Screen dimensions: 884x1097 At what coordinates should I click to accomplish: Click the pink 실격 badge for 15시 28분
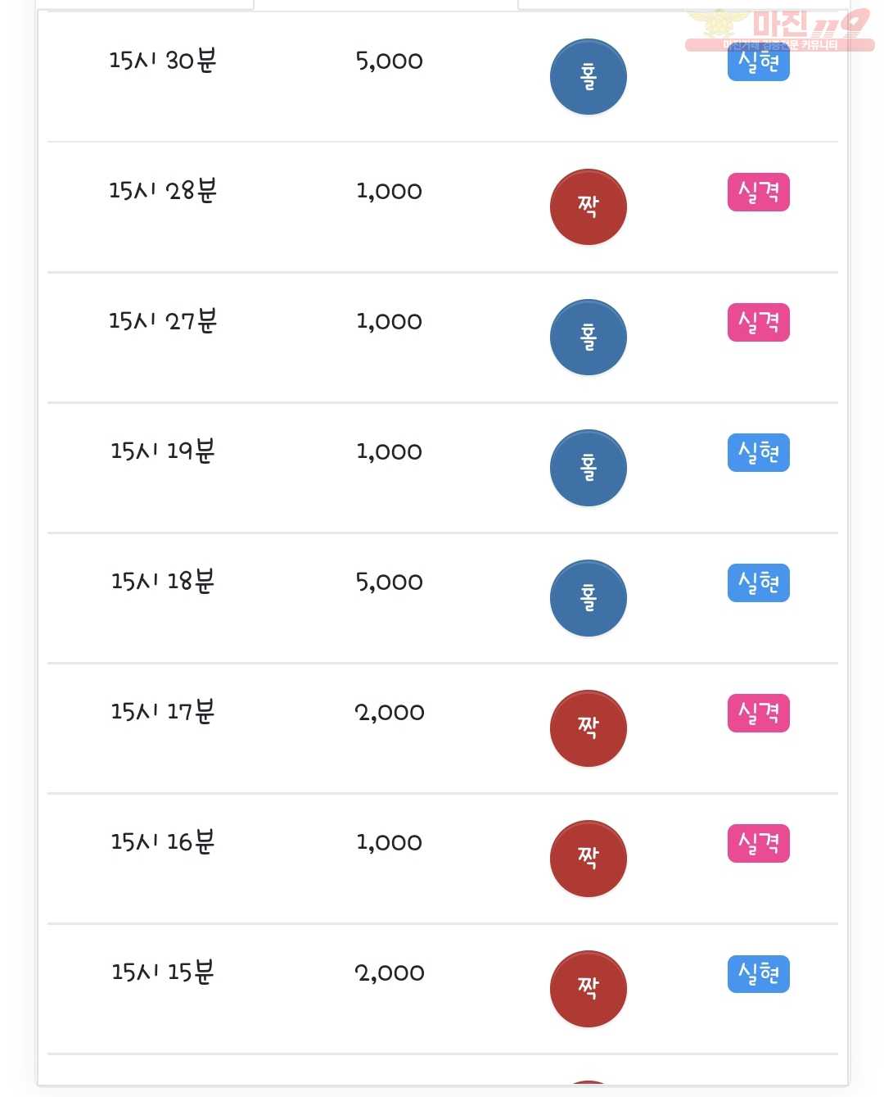point(759,193)
